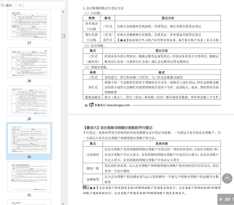Click the 多栏式 row label in 明细分类账 table
This screenshot has width=234, height=205.
click(93, 87)
